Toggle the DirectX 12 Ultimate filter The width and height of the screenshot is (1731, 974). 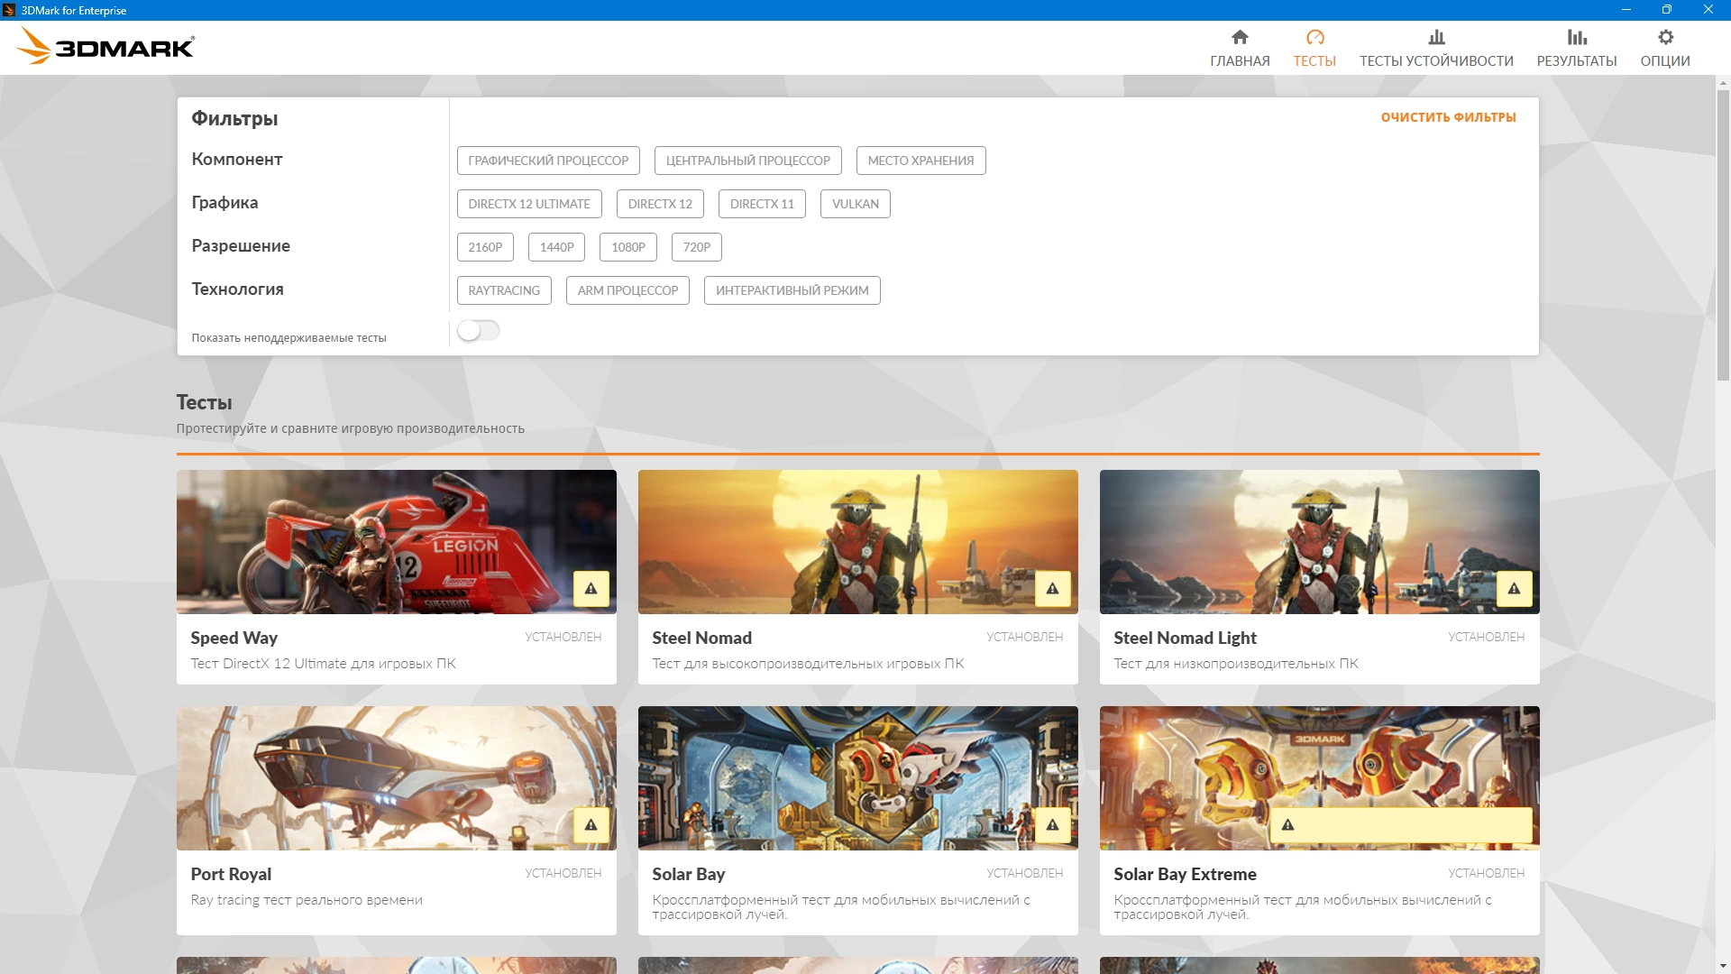click(529, 204)
